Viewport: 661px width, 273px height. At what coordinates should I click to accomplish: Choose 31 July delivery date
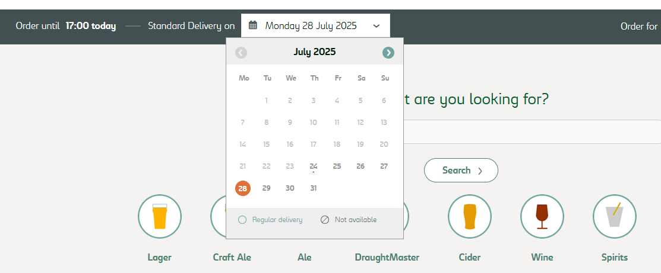click(x=314, y=188)
